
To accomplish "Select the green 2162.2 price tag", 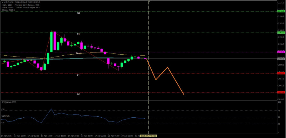I will coord(281,32).
